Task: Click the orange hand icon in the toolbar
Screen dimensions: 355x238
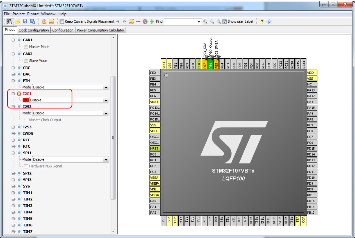Action: point(44,21)
